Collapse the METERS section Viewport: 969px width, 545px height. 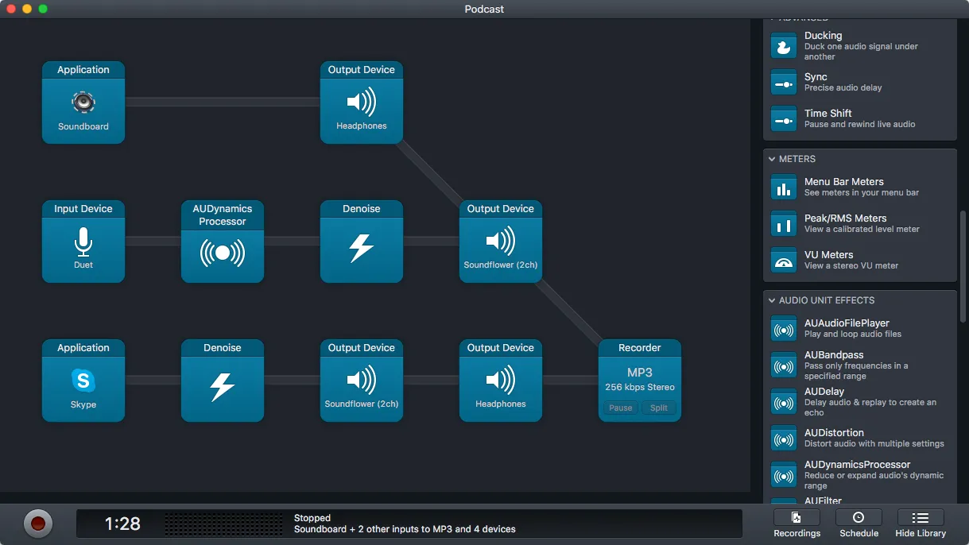coord(772,159)
